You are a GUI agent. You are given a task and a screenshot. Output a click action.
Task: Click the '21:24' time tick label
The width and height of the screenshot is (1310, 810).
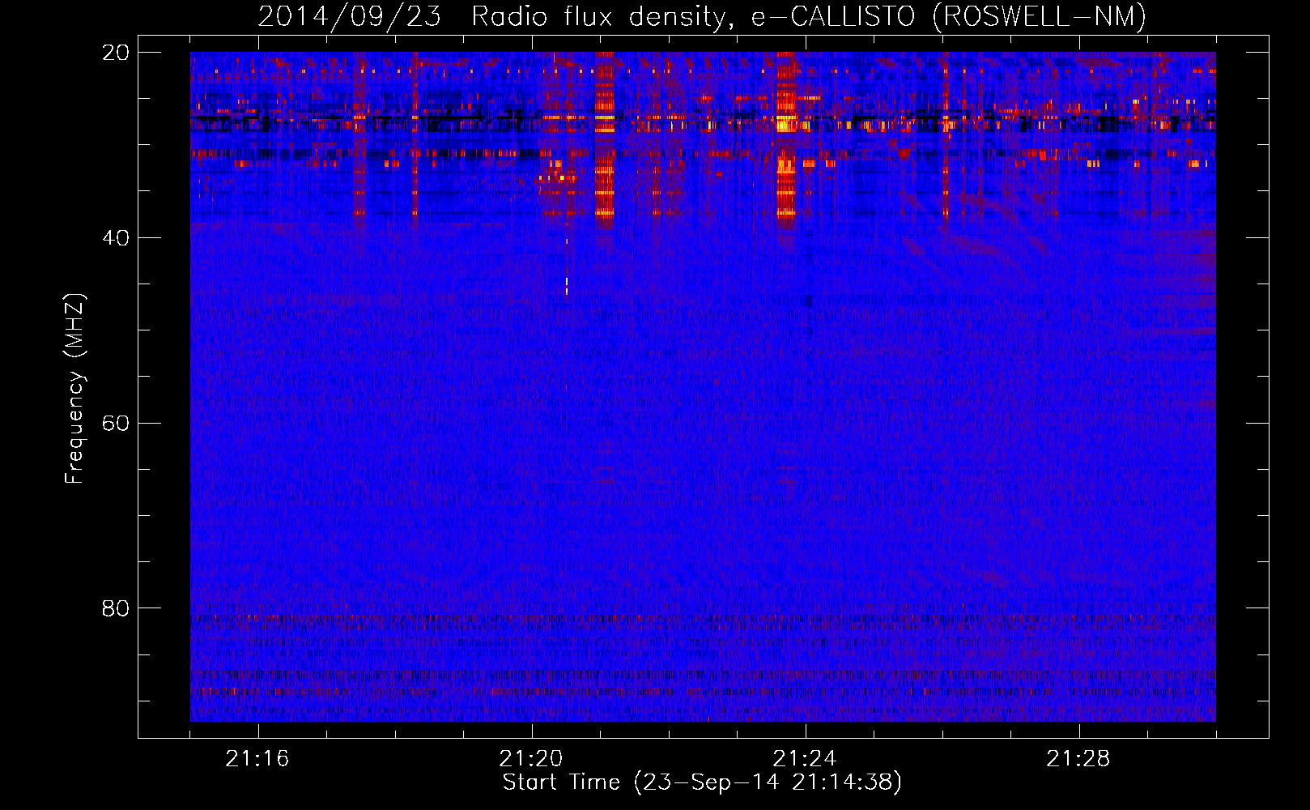pos(805,759)
